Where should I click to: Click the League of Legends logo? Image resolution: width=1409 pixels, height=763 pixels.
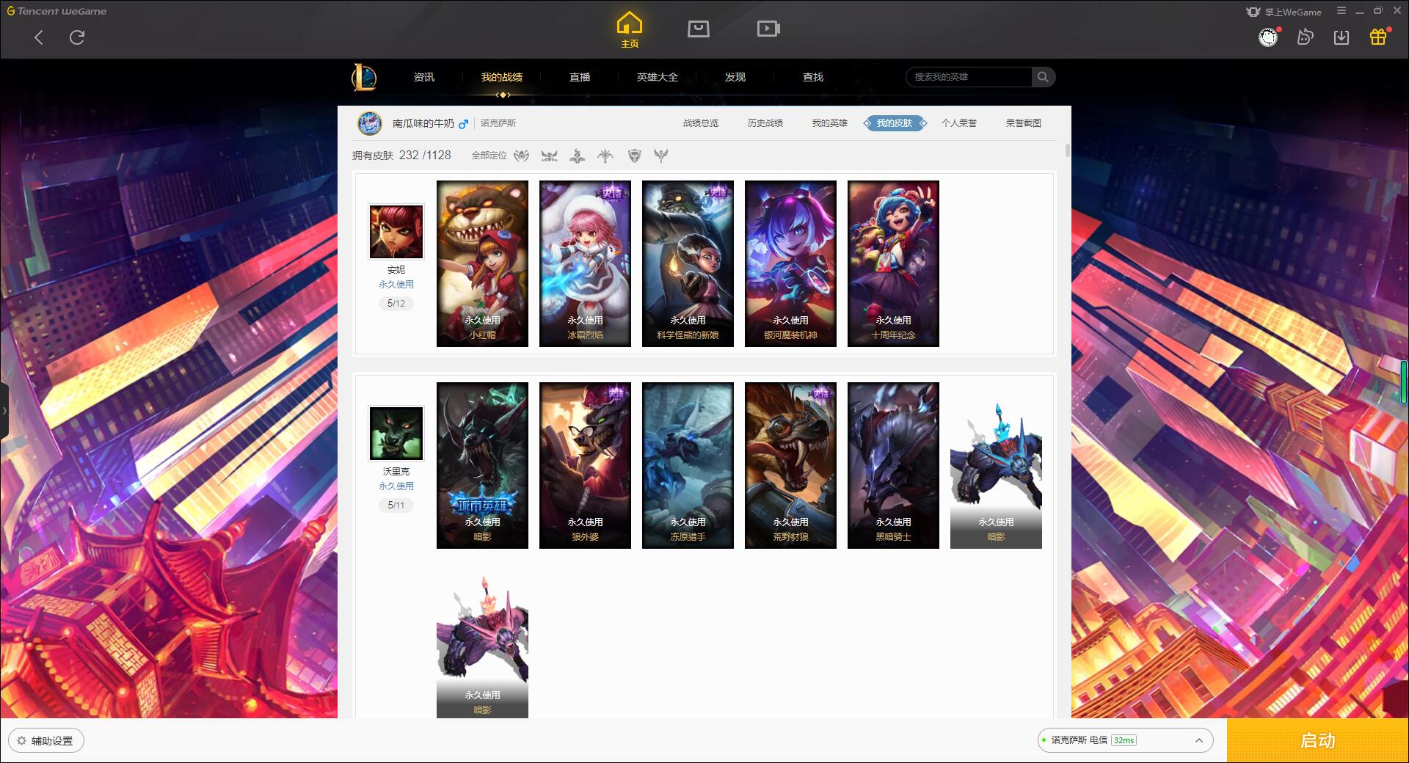(364, 77)
